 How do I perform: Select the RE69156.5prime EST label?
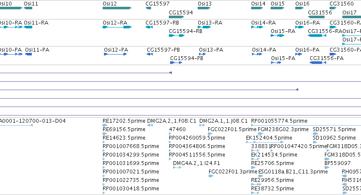(124, 129)
